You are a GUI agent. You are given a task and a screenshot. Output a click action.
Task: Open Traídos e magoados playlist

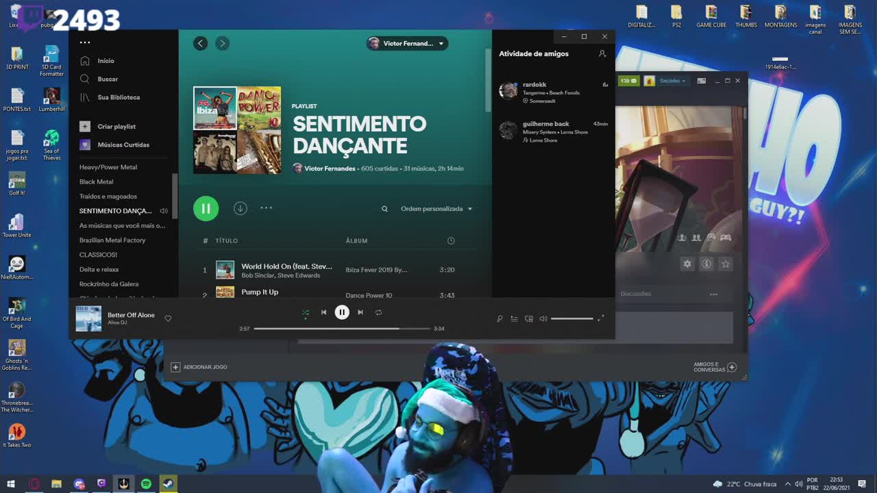click(x=108, y=197)
